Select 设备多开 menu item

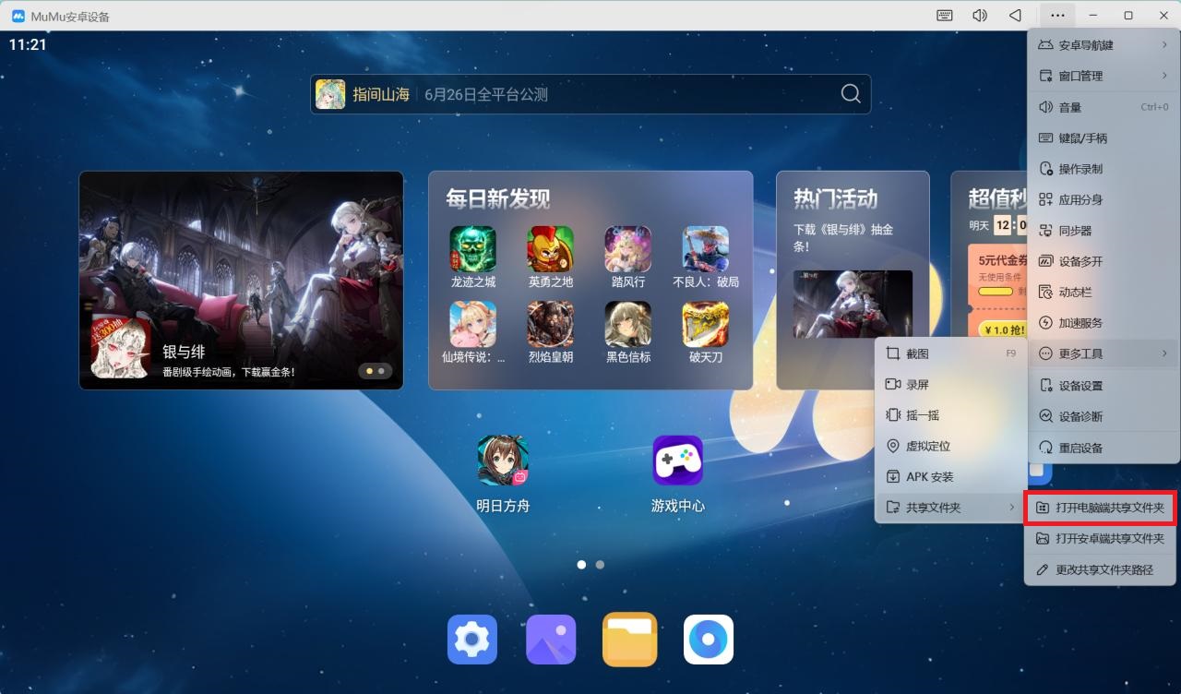(1103, 261)
